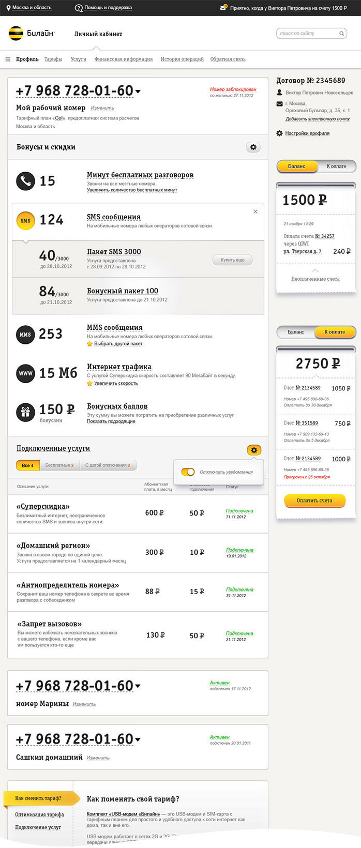Click the orange SMS circle icon
This screenshot has height=848, width=361.
coord(25,221)
